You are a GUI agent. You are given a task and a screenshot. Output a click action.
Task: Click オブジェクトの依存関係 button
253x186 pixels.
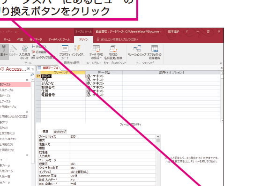[x=155, y=52]
